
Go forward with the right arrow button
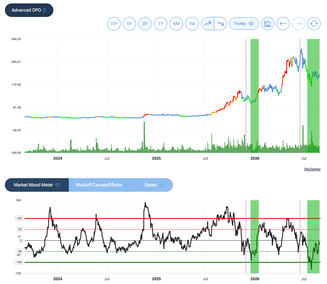coord(298,24)
